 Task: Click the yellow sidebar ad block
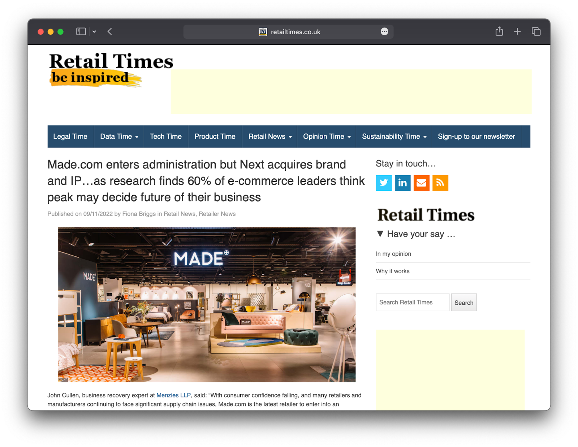click(450, 370)
